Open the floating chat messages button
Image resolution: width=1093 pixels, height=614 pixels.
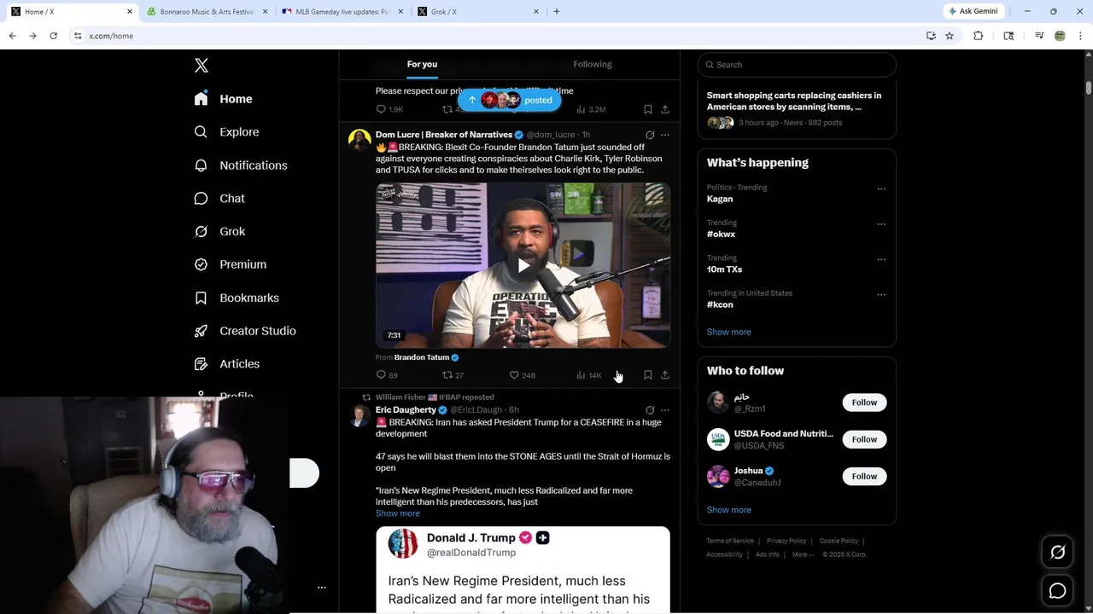click(1057, 591)
